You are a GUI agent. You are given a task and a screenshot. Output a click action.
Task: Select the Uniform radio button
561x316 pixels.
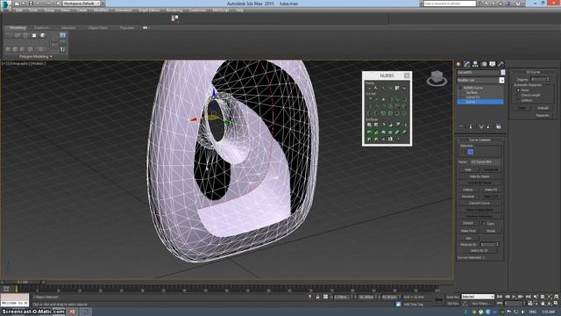pyautogui.click(x=518, y=100)
